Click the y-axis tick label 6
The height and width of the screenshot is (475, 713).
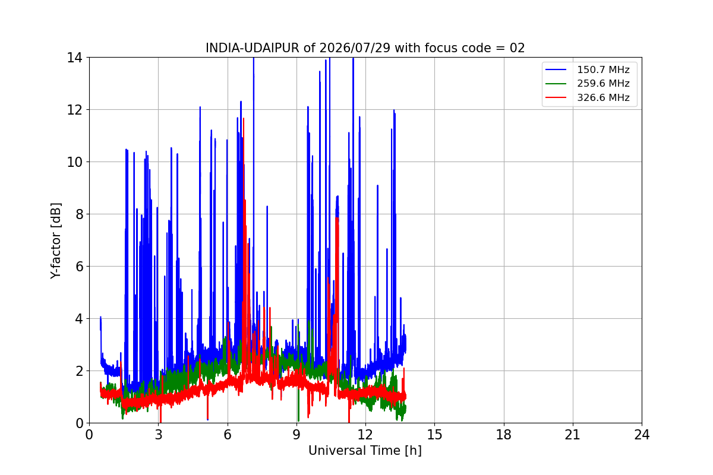click(79, 267)
